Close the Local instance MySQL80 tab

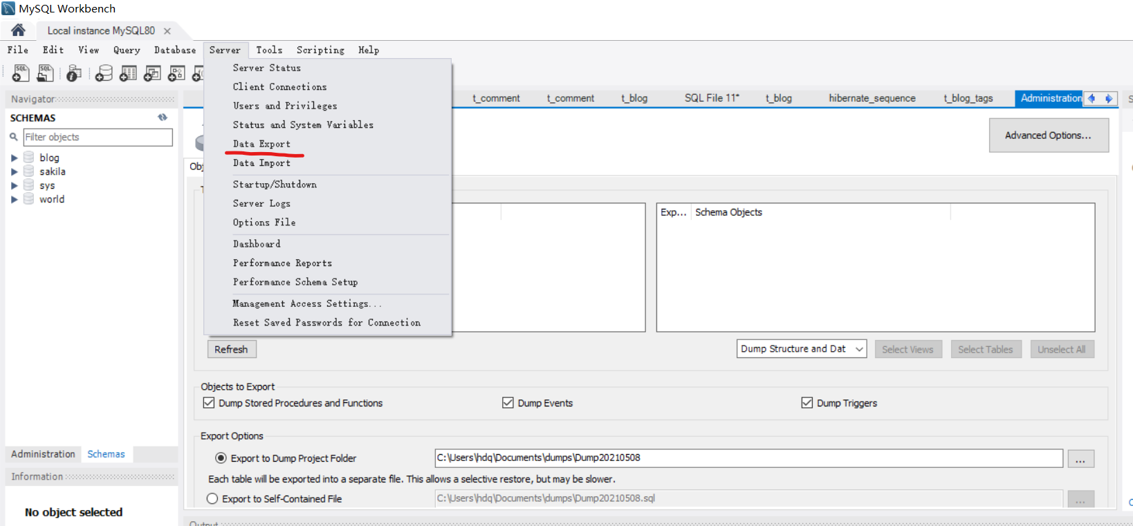[x=167, y=31]
